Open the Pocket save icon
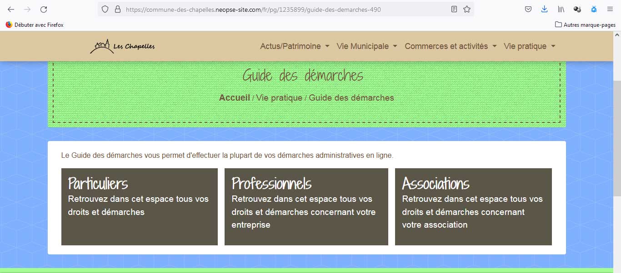621x273 pixels. pyautogui.click(x=528, y=9)
